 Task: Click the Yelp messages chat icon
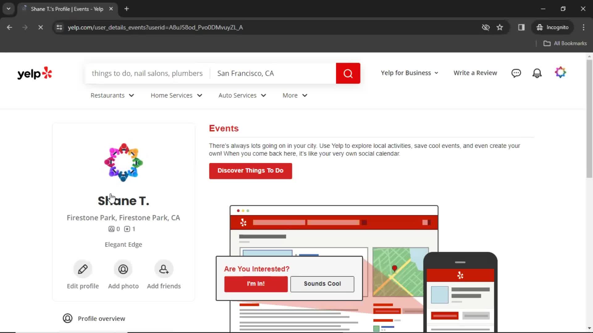516,73
